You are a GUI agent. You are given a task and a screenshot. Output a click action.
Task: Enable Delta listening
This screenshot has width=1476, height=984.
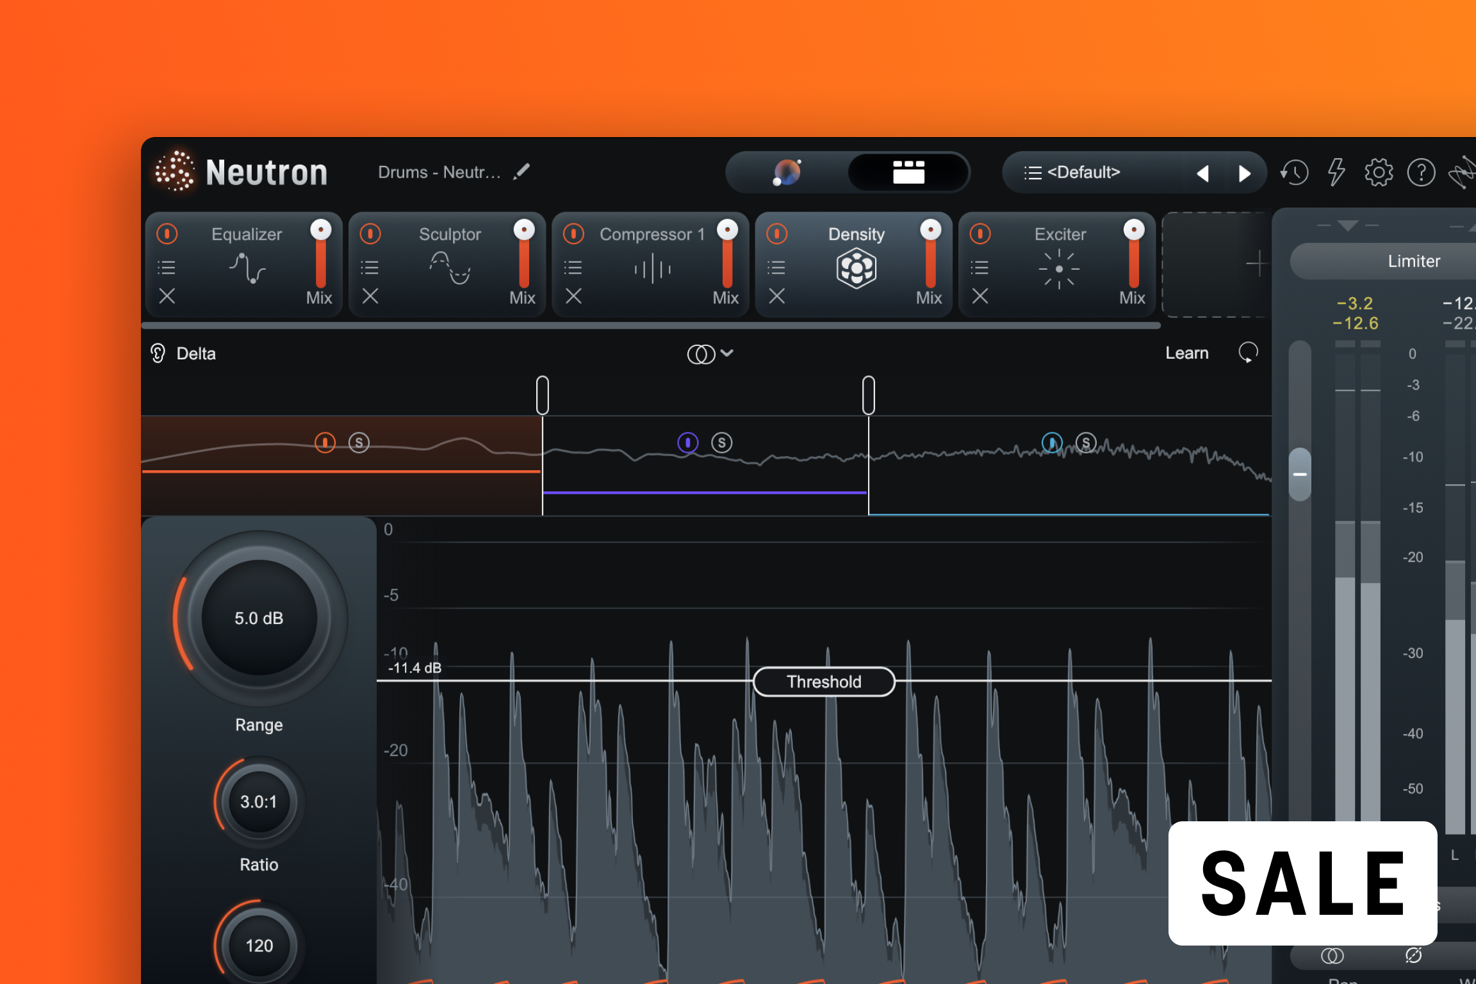(183, 354)
